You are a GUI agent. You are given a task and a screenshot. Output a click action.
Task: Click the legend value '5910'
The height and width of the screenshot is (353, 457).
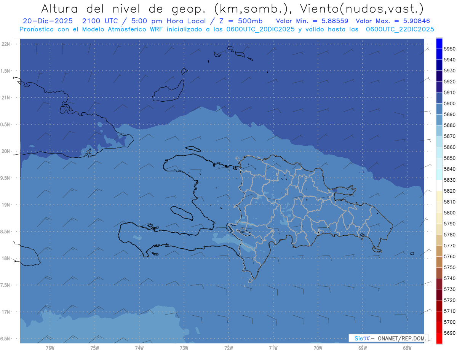coord(450,93)
